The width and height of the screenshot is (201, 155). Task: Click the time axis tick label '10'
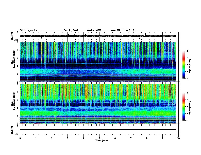(x=178, y=138)
